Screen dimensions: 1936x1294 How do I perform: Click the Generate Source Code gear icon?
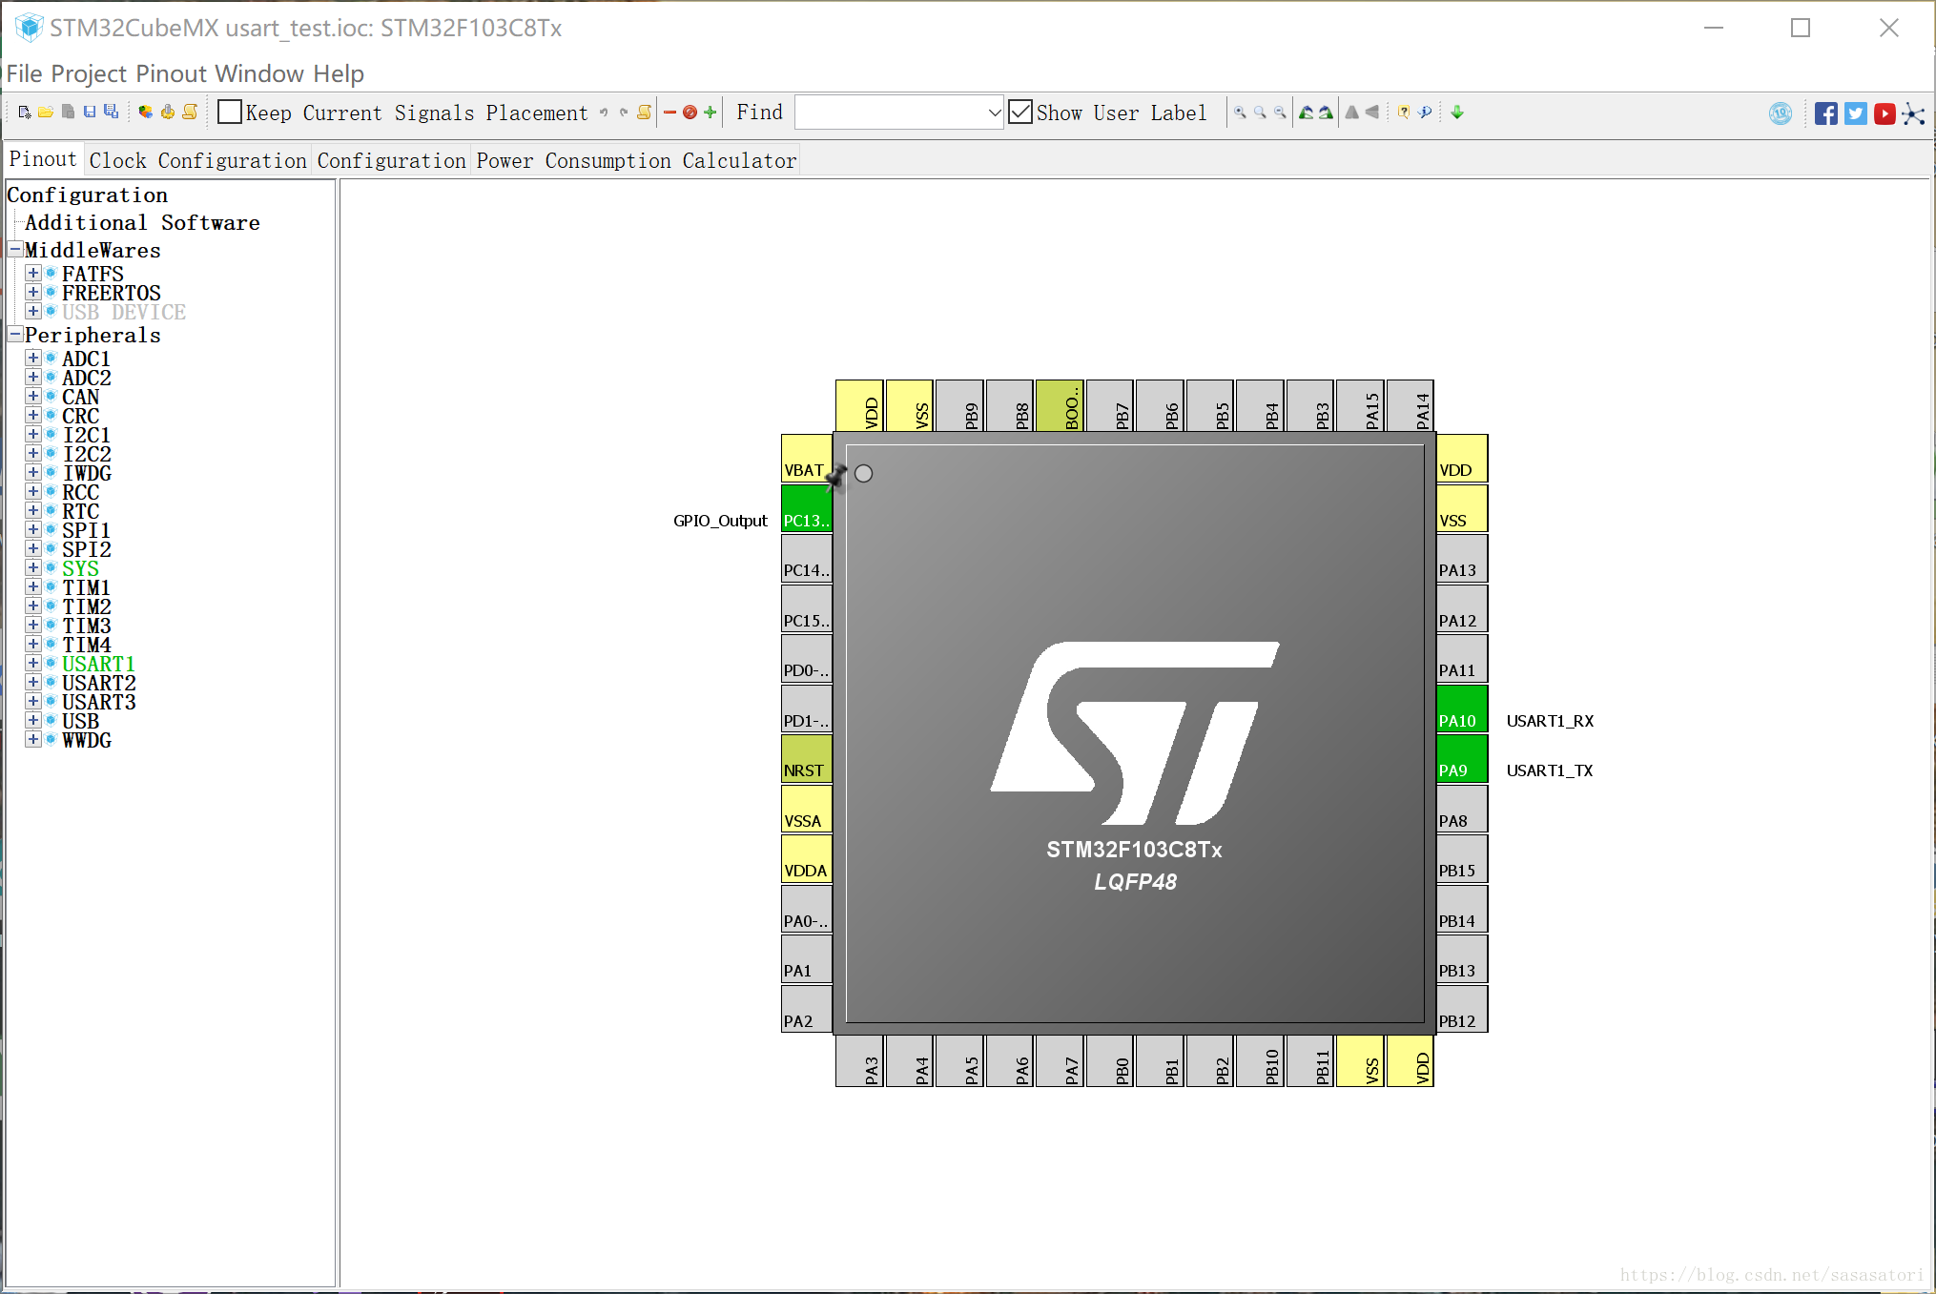point(168,113)
